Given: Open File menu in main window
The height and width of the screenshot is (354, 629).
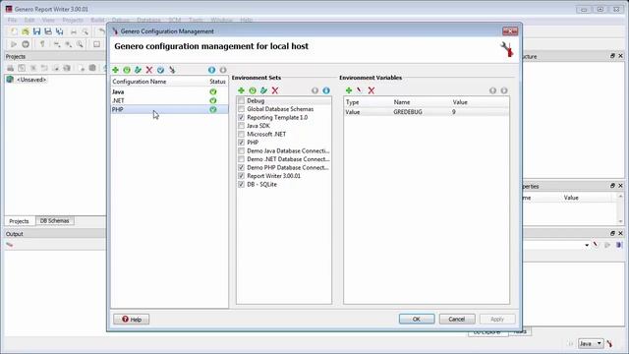Looking at the screenshot, I should pos(12,20).
